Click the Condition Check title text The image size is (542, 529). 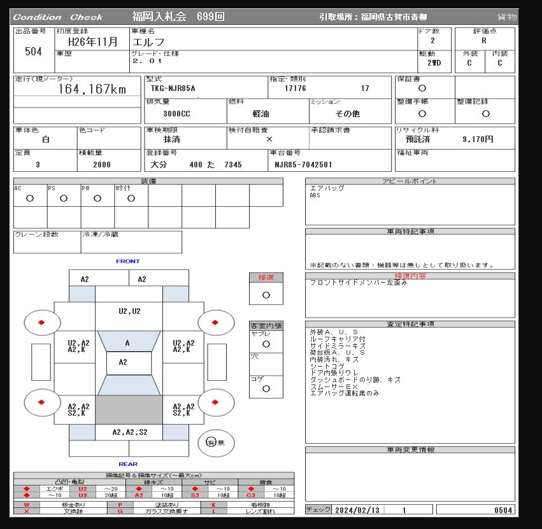point(57,17)
